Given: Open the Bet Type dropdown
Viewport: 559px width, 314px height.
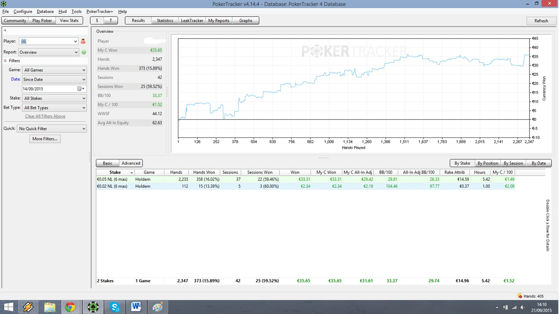Looking at the screenshot, I should pyautogui.click(x=54, y=108).
